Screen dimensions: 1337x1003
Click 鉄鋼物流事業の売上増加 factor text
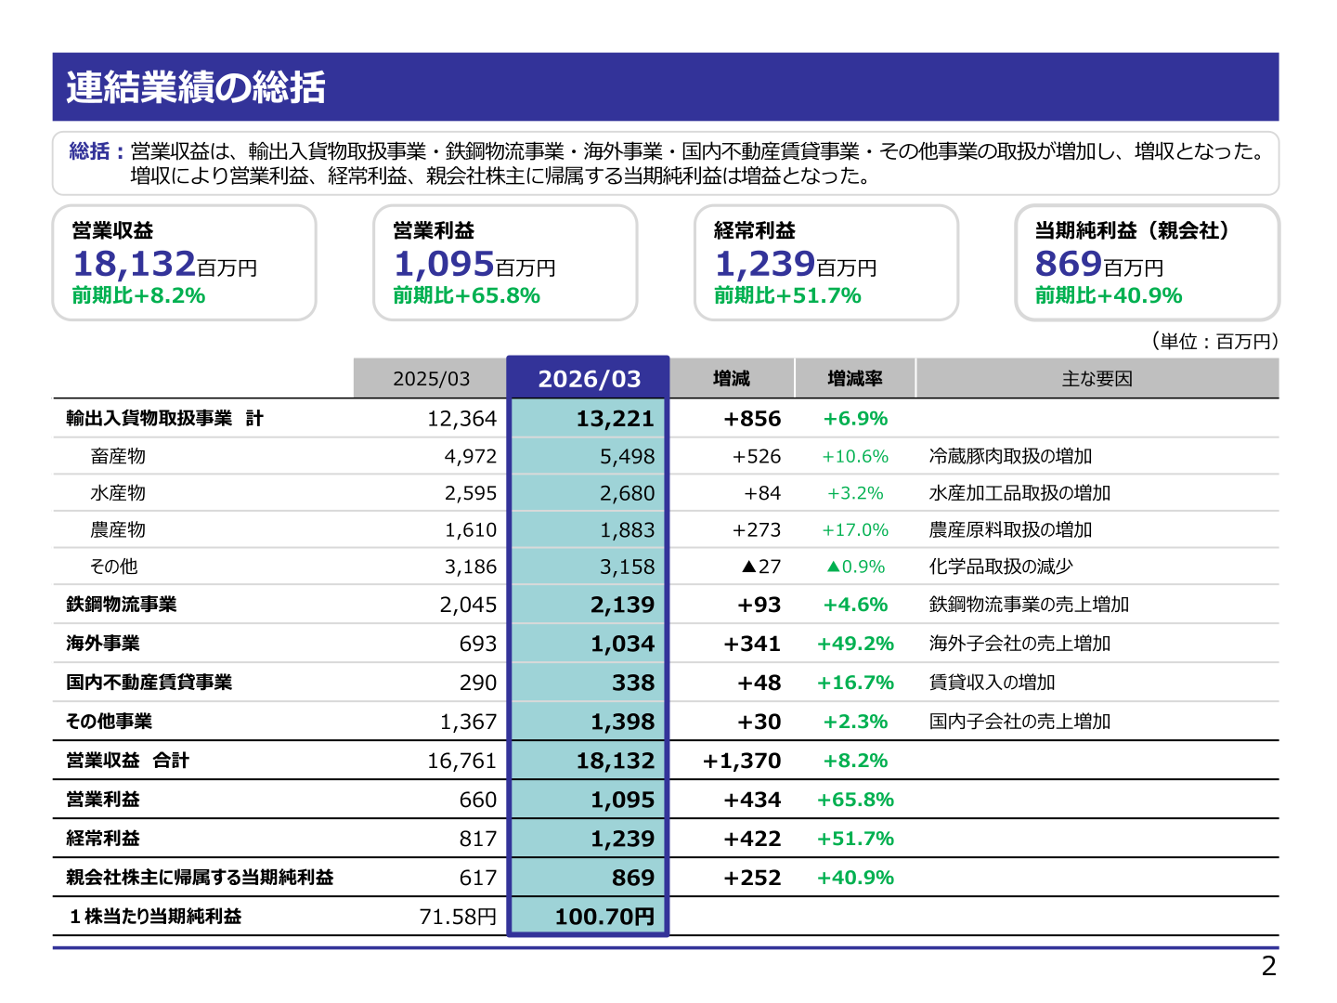pos(1029,605)
